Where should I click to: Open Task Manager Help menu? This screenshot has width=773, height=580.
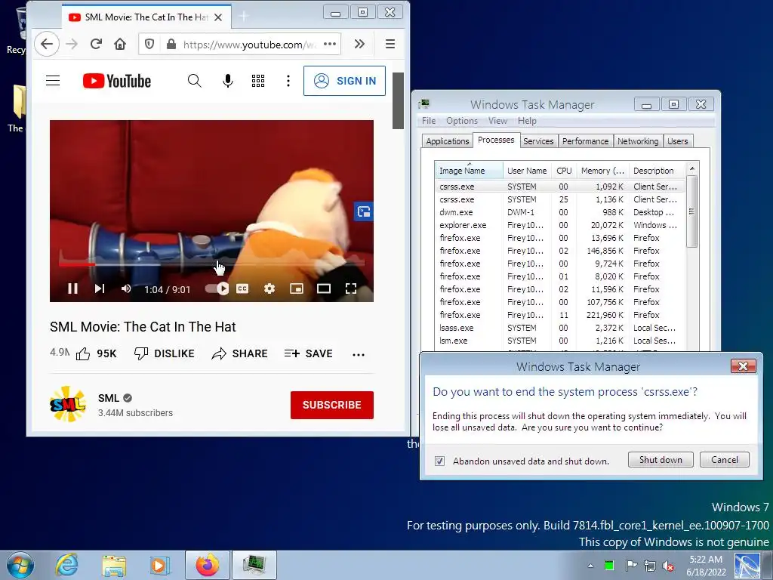(x=526, y=121)
